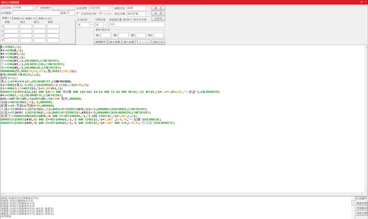This screenshot has width=368, height=219.
Task: Restore down the formula editor window
Action: 361,2
